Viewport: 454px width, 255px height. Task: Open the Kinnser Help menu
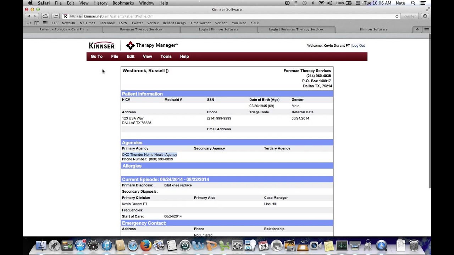[x=184, y=56]
